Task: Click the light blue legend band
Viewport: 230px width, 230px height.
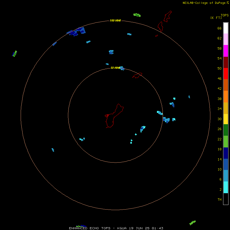Action: click(x=226, y=176)
